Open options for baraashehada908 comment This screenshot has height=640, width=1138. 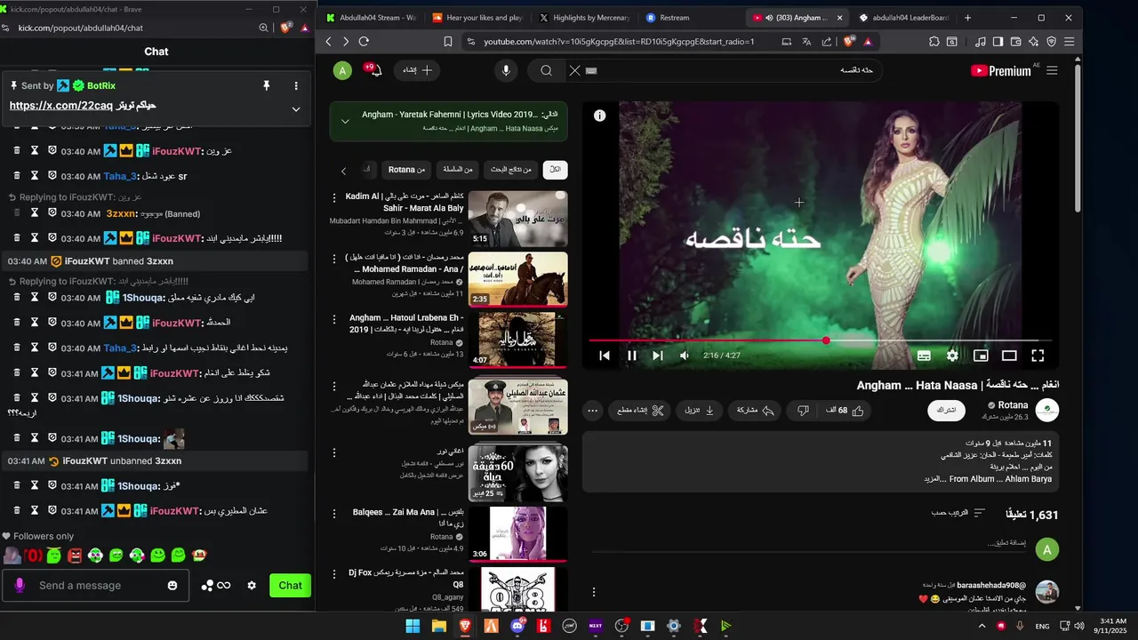[x=594, y=592]
